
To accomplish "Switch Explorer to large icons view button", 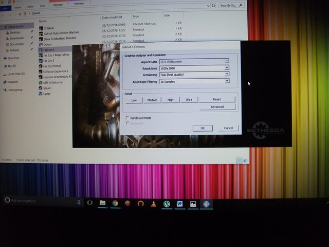I will (x=245, y=161).
